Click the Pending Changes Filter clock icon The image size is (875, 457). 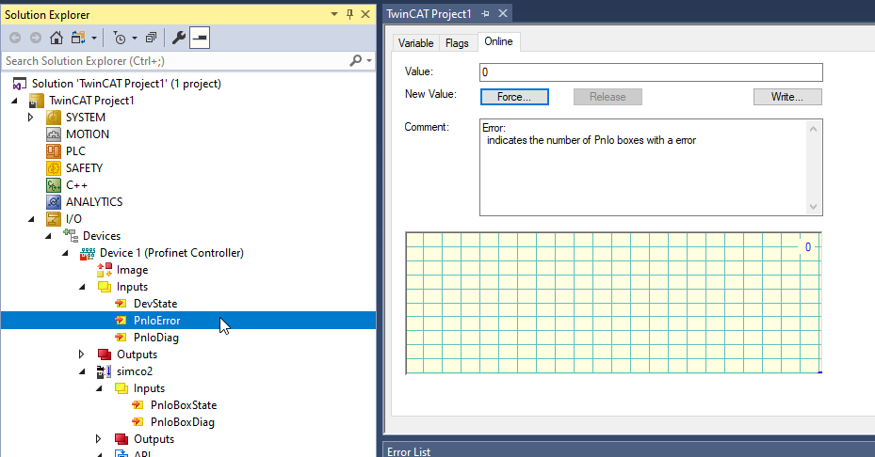click(120, 38)
